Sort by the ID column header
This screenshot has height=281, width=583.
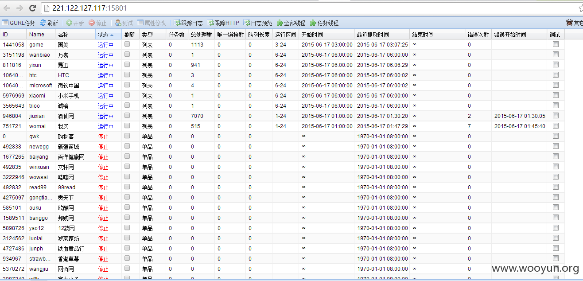[13, 35]
